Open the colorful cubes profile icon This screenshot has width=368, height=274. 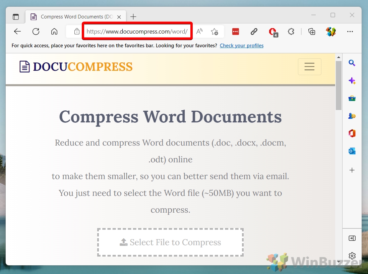[x=331, y=32]
